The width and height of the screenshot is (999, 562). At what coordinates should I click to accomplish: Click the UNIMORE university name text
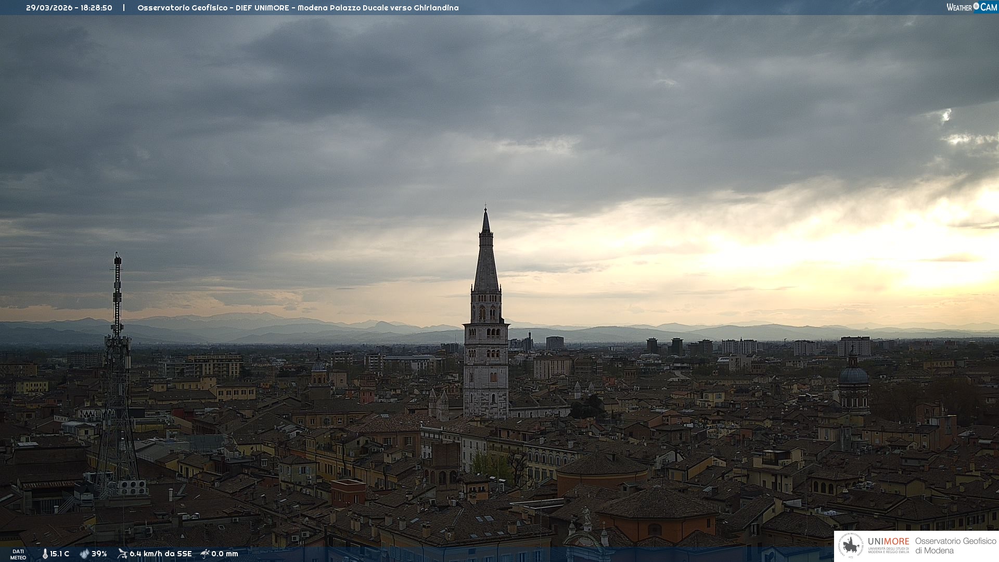tap(888, 542)
